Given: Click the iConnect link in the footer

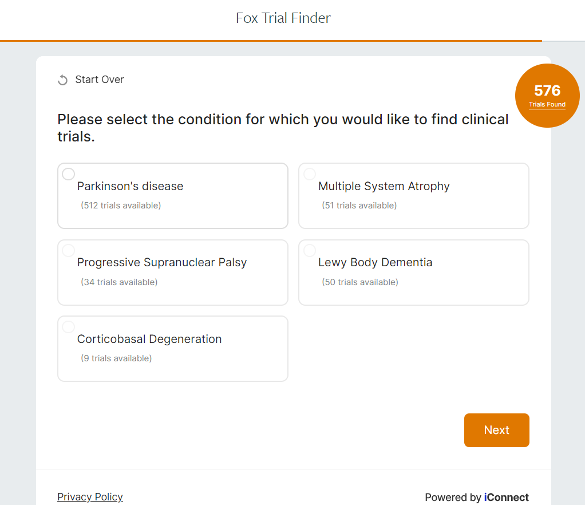Looking at the screenshot, I should [506, 498].
